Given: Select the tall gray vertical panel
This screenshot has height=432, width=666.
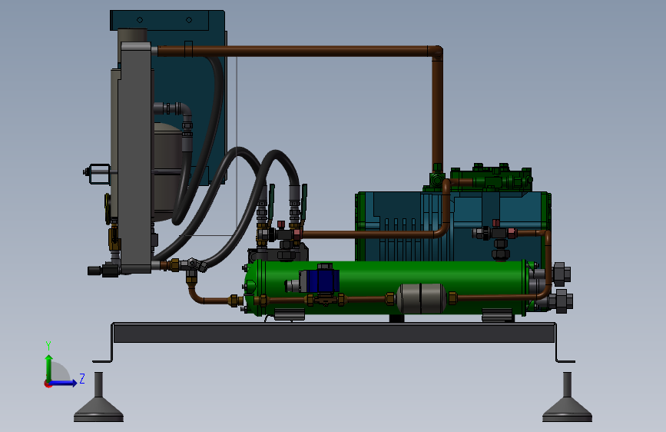Looking at the screenshot, I should tap(134, 158).
